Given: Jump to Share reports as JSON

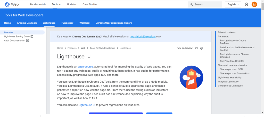Looking at the screenshot, I should 231,69.
